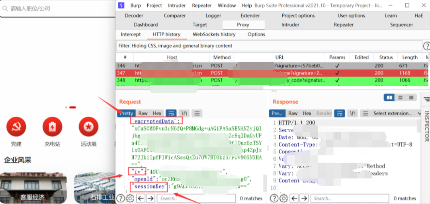430x204 pixels.
Task: Switch to the Learn tab
Action: tap(391, 16)
